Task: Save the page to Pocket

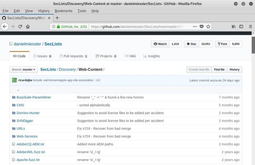Action: 202,27
